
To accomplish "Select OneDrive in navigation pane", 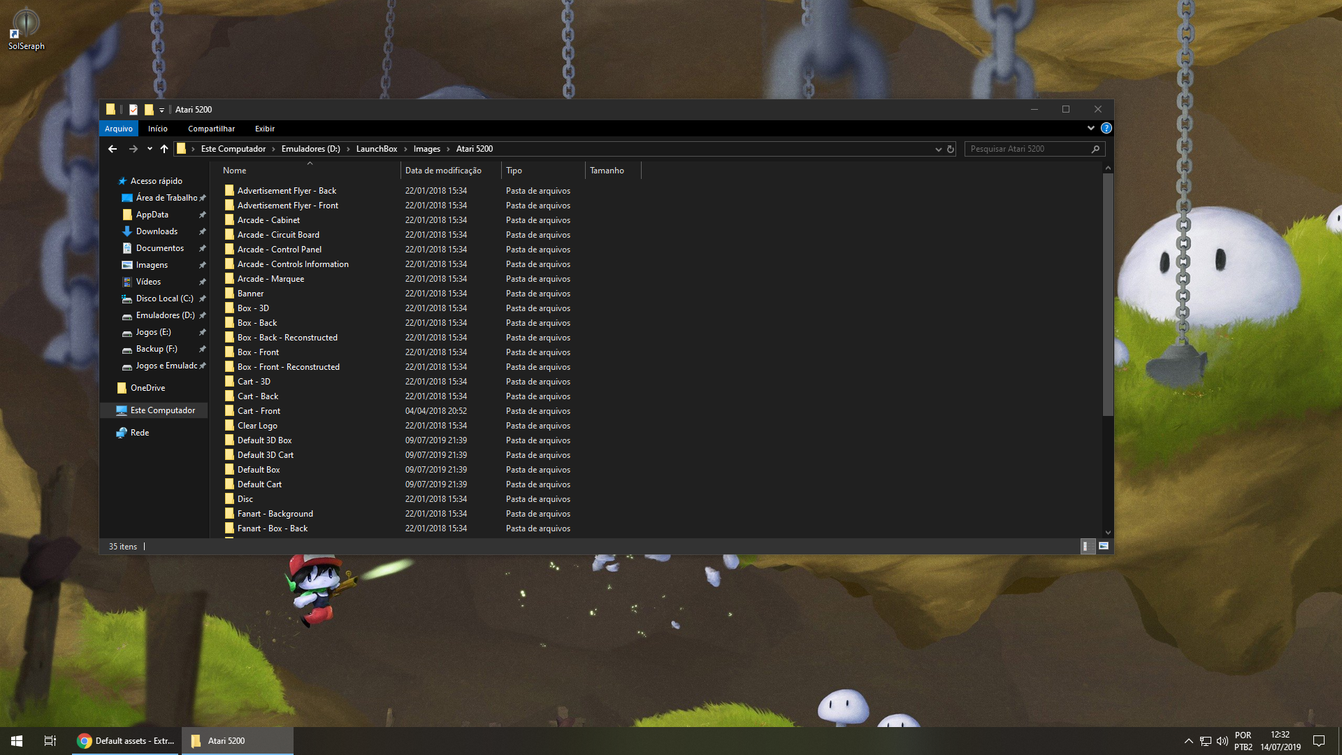I will 147,388.
